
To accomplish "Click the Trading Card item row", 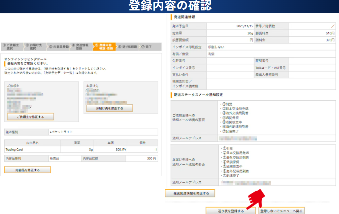I will point(81,149).
